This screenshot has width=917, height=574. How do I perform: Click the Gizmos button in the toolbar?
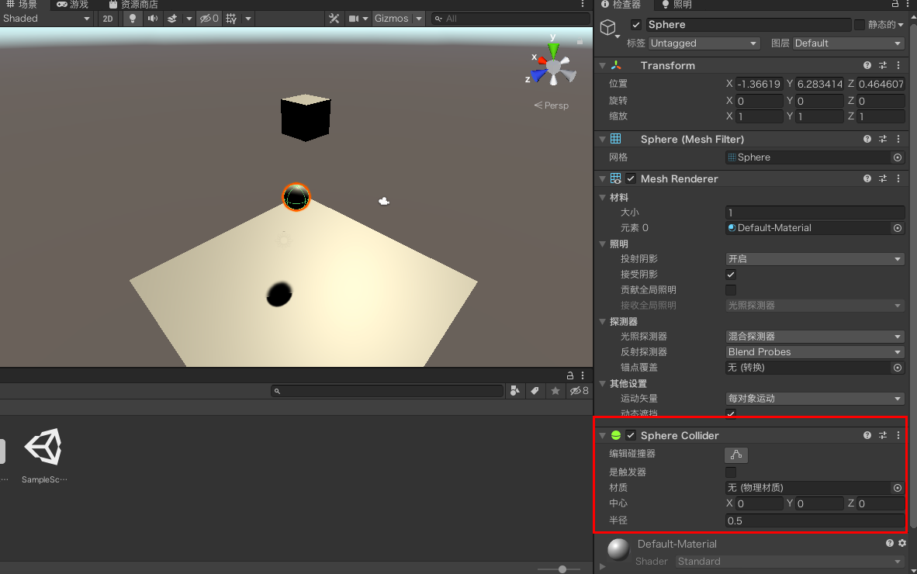[x=392, y=18]
